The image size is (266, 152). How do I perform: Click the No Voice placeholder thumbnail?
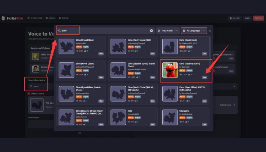point(37,105)
